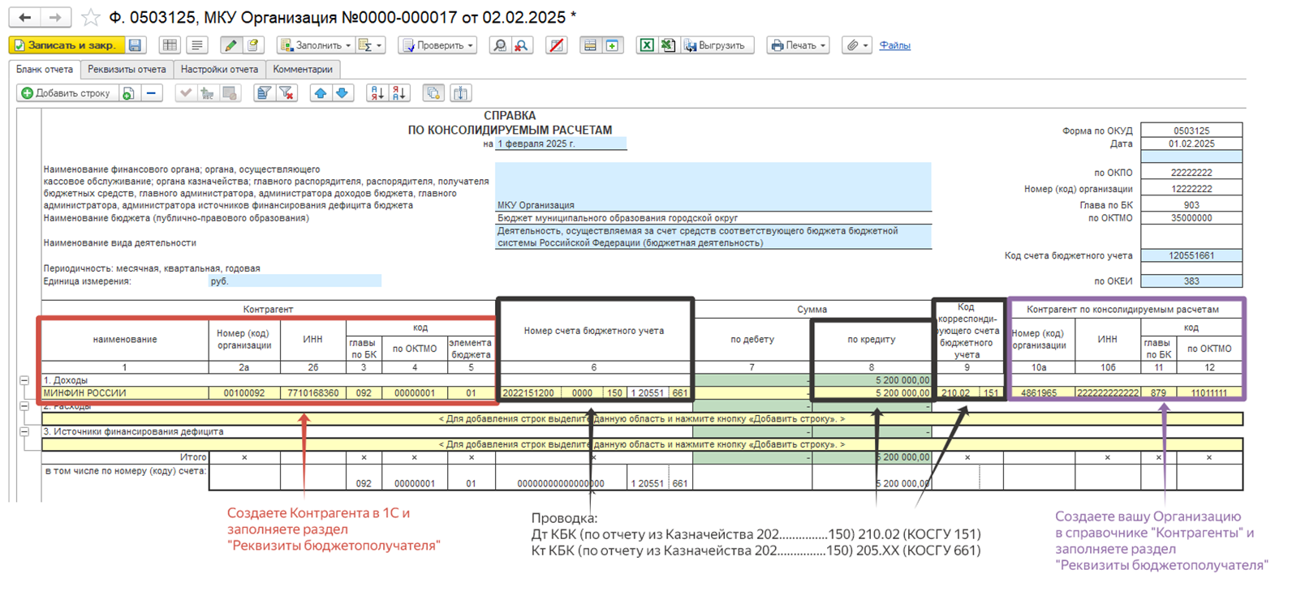Click ОКТМО header value 35000000
The height and width of the screenshot is (591, 1301).
pos(1191,218)
